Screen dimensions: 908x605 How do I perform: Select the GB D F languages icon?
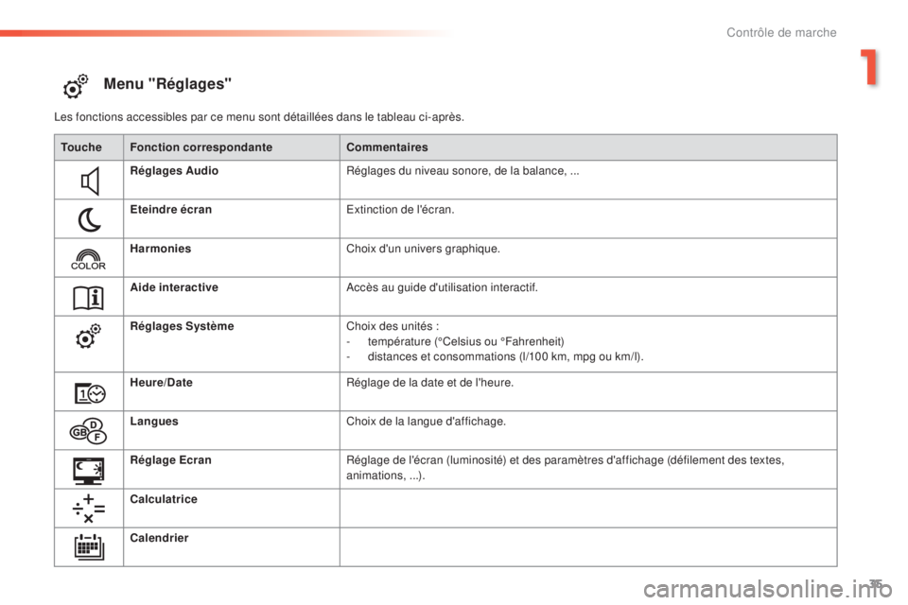click(88, 431)
